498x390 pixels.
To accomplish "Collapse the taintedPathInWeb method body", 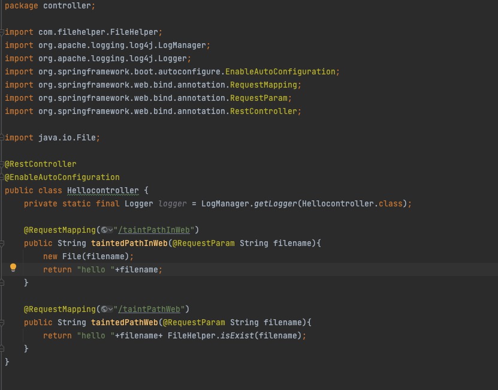I will 3,243.
